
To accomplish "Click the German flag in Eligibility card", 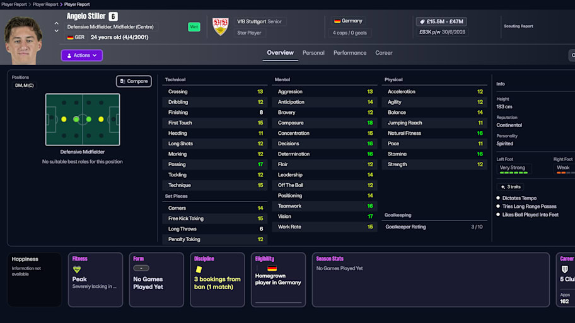I will (272, 268).
